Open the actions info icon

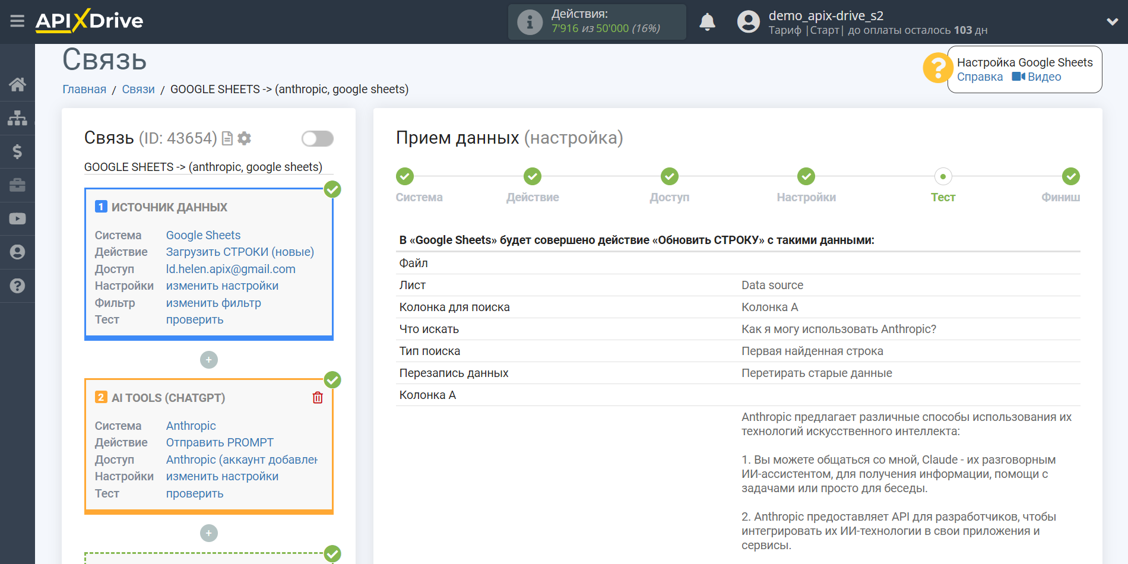(x=530, y=22)
